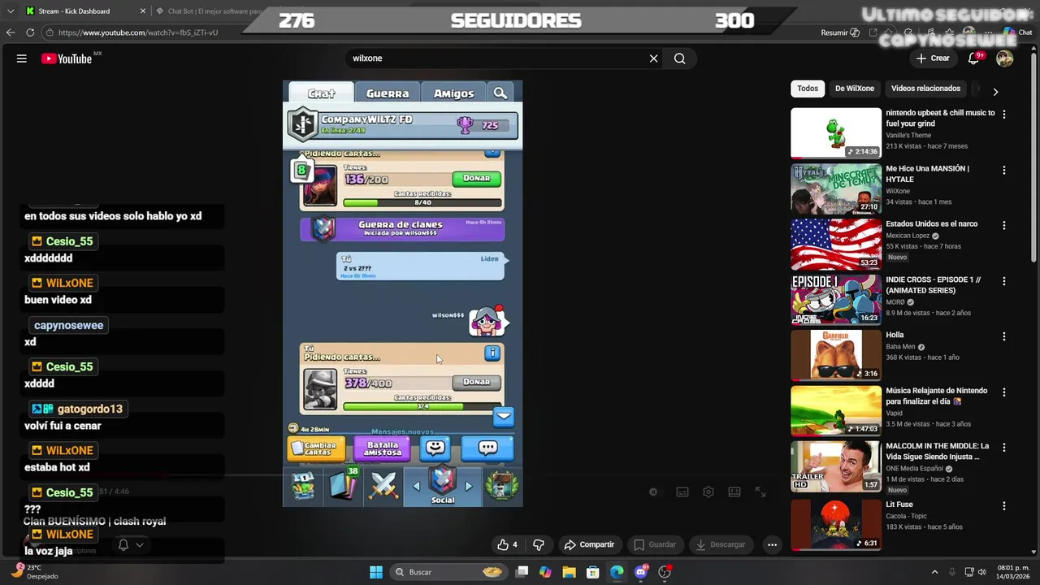Toggle the player subtitles icon
The height and width of the screenshot is (585, 1040).
pos(682,492)
